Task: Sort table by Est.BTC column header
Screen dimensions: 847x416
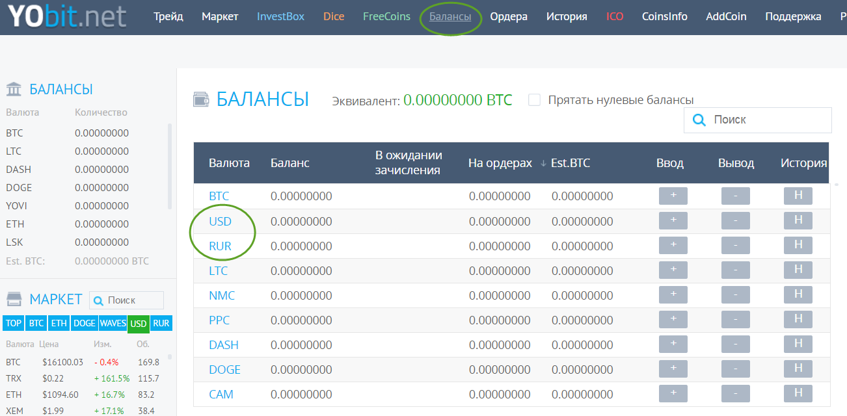Action: (571, 163)
